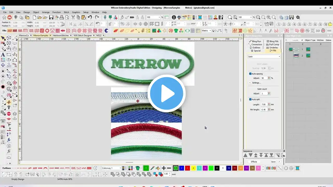
Task: Select yellow color swatch 4
Action: (x=193, y=168)
